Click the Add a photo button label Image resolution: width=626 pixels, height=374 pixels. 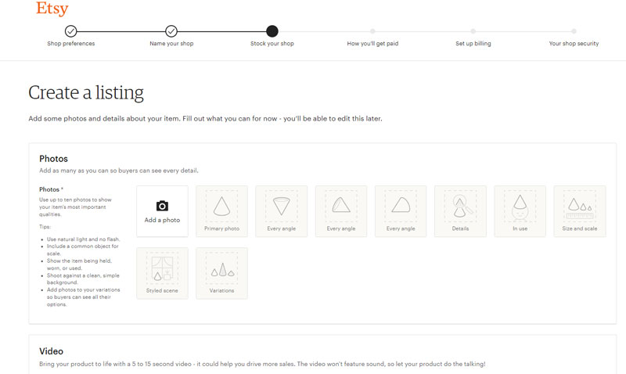[162, 221]
